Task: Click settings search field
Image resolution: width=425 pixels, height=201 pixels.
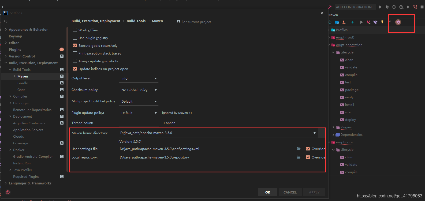Action: [x=34, y=21]
